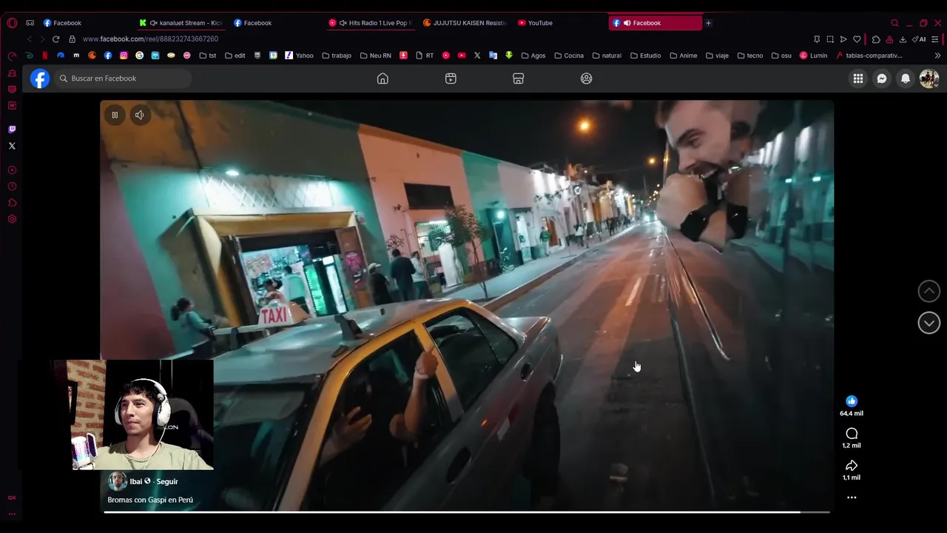This screenshot has width=947, height=533.
Task: Open the tablas-comparativ... bookmark
Action: pos(869,56)
